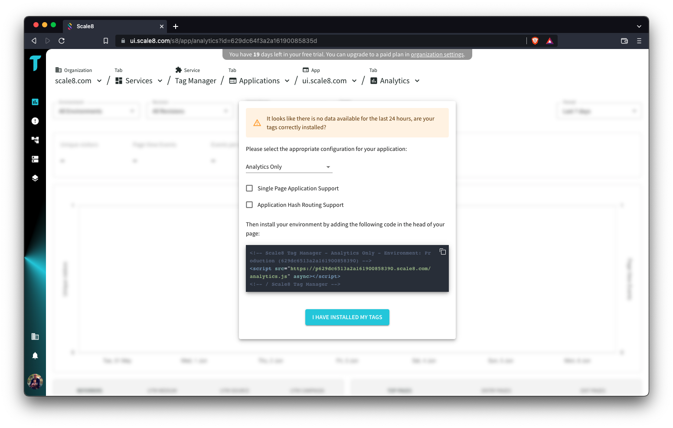Bookmark this page
This screenshot has height=428, width=673.
[106, 41]
